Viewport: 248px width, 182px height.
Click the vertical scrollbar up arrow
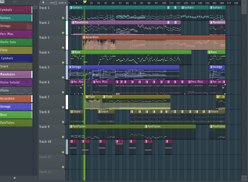pos(244,3)
